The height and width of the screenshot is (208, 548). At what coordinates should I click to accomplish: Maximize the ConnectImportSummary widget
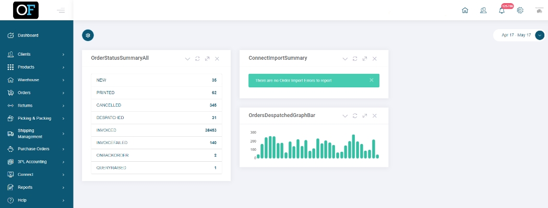[x=365, y=59]
